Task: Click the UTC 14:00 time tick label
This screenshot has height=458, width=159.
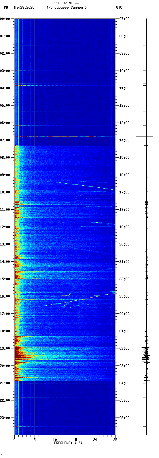Action: pos(124,140)
